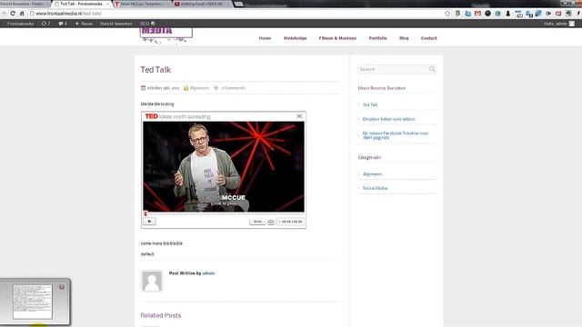
Task: Switch to the Bericht bewerken browser tab
Action: 24,4
